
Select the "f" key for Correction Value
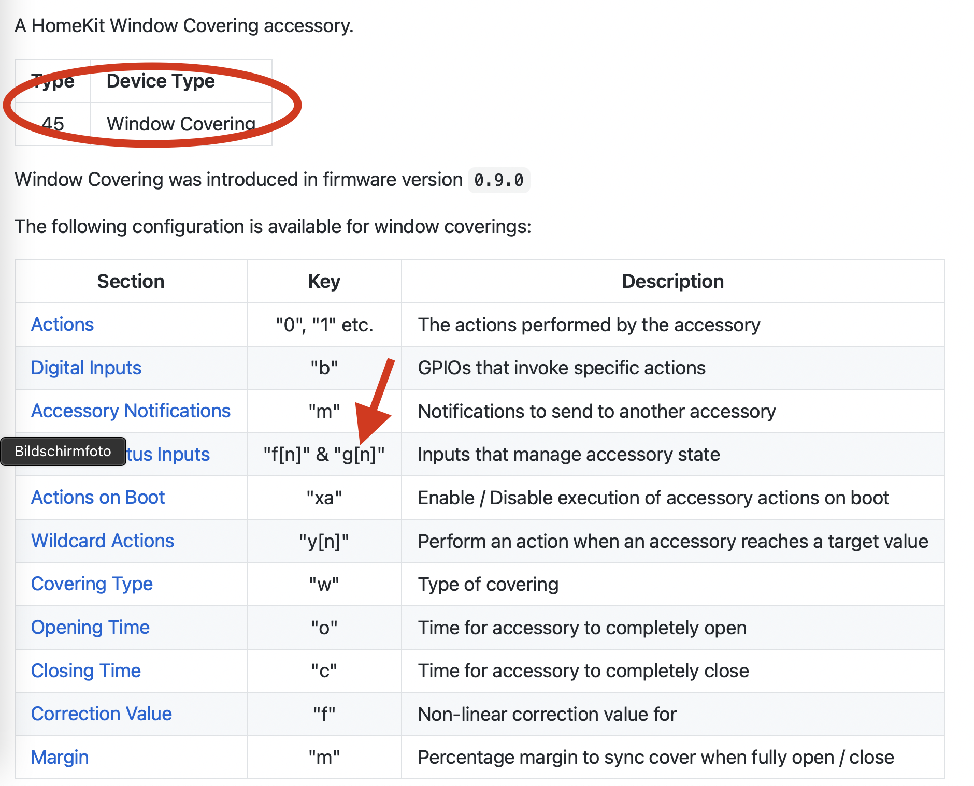tap(324, 715)
